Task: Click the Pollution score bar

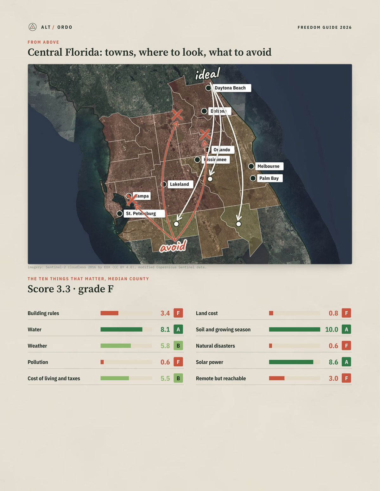Action: pyautogui.click(x=126, y=362)
